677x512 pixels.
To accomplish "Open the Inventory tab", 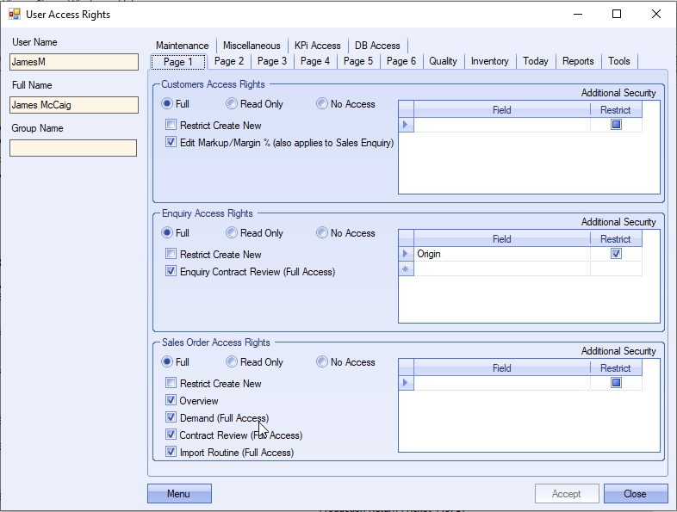I will pos(489,61).
